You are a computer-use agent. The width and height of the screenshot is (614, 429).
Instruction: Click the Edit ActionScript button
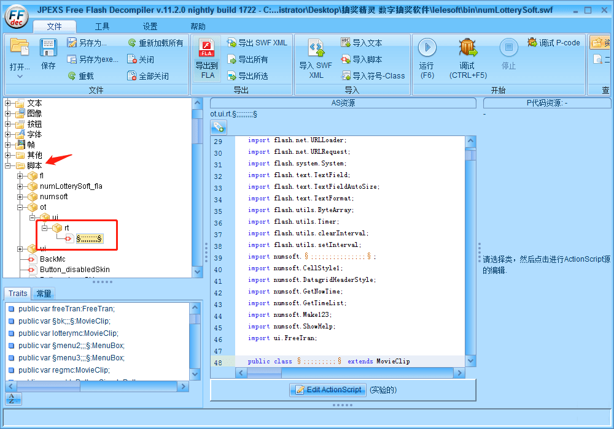pos(328,390)
